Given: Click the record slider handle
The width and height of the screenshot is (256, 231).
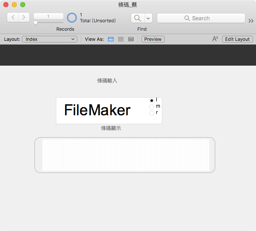Looking at the screenshot, I should (x=35, y=23).
